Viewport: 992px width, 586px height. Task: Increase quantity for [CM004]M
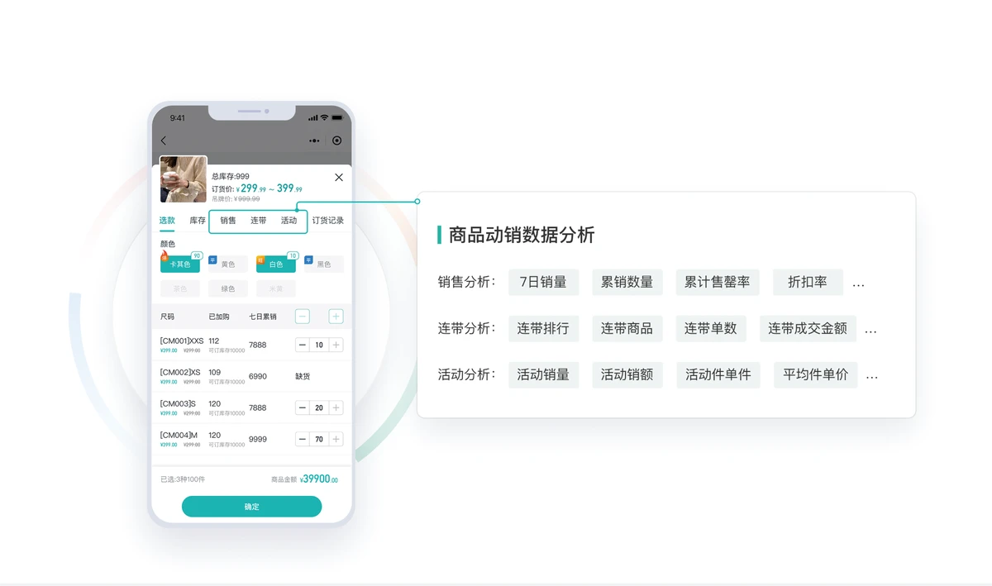tap(336, 439)
